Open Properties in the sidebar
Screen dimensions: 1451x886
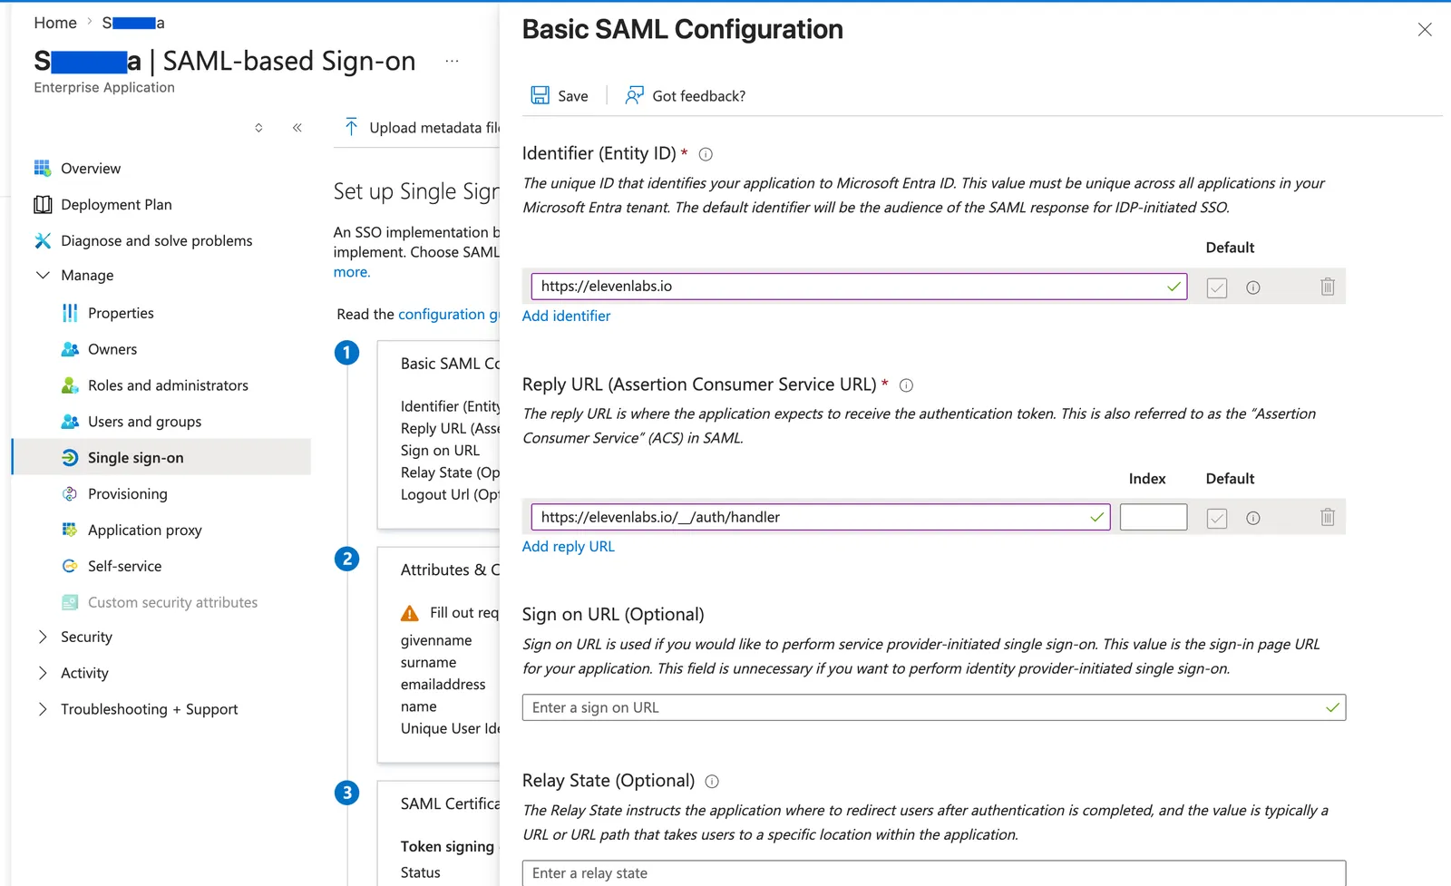[121, 313]
